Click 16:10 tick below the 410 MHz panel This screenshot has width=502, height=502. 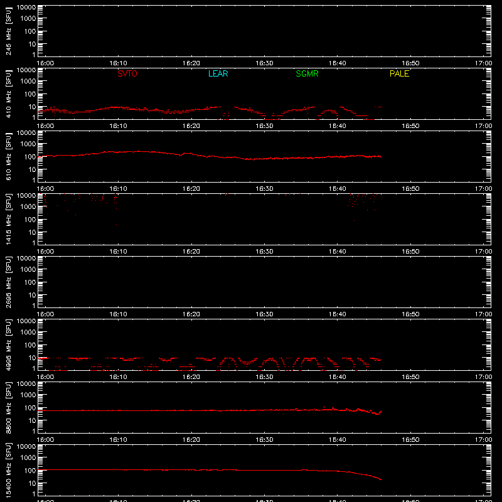(118, 126)
